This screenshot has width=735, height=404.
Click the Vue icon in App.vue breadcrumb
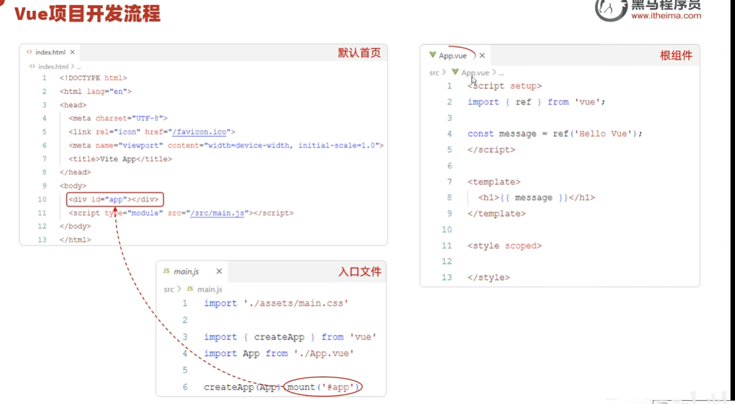tap(454, 73)
